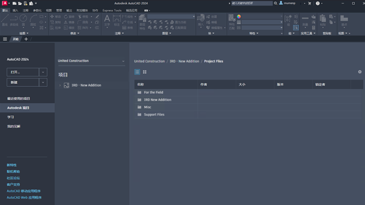The height and width of the screenshot is (205, 365).
Task: Open the Annotate ribbon tab
Action: 26,10
